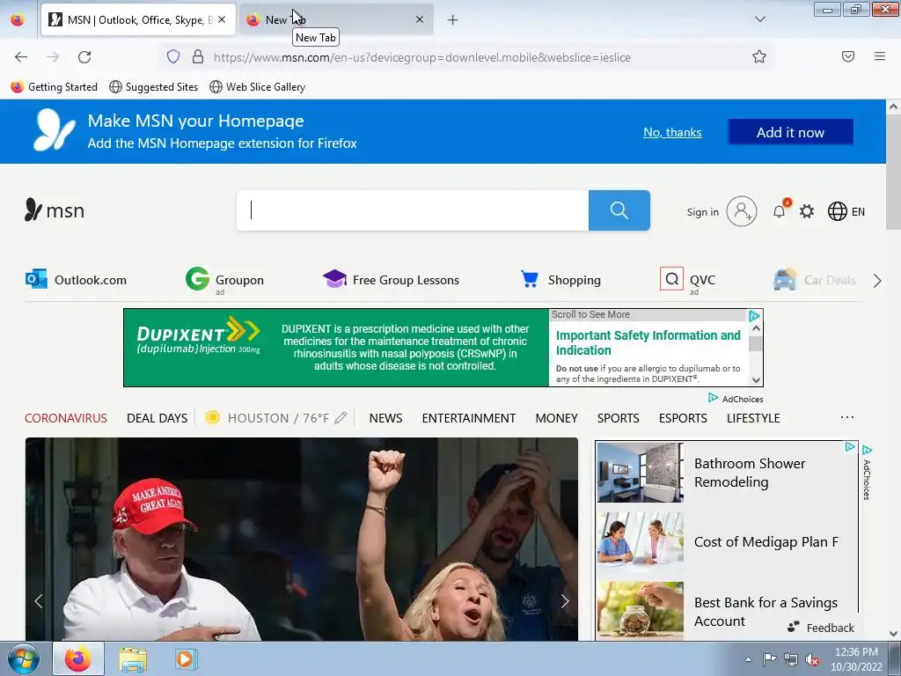List all tabs with the chevron button
Screen dimensions: 901x676
click(759, 19)
